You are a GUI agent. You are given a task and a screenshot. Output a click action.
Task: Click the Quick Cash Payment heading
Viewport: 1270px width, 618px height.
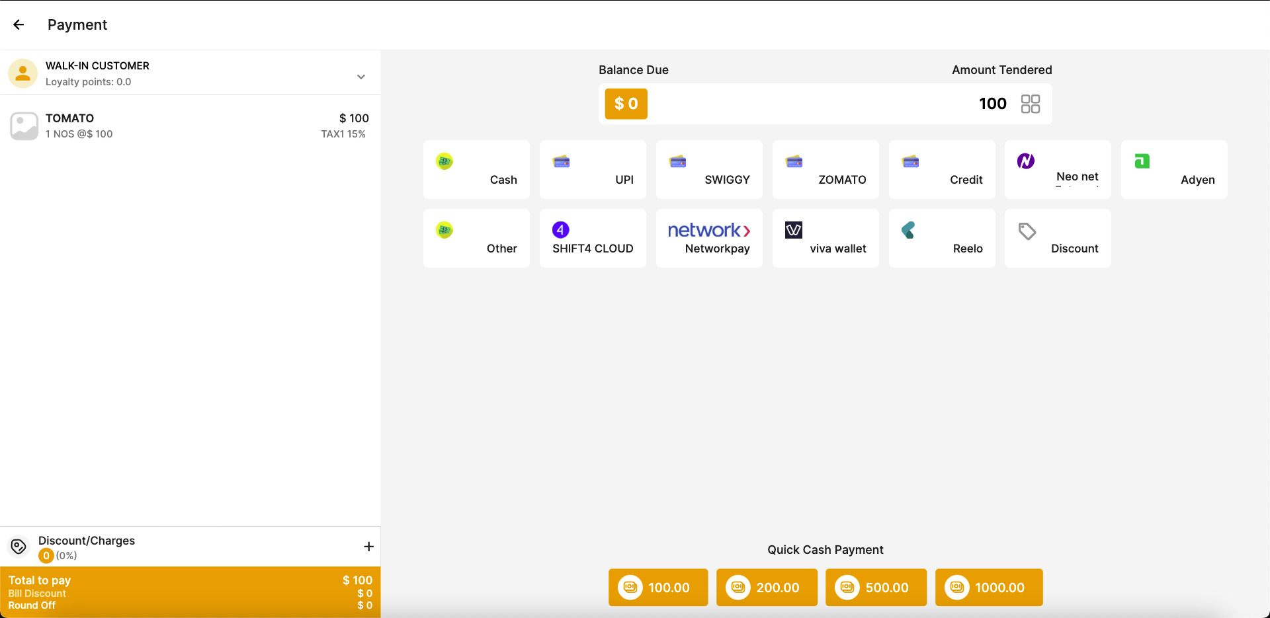[825, 550]
